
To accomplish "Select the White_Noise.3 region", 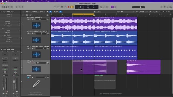I will (144, 67).
